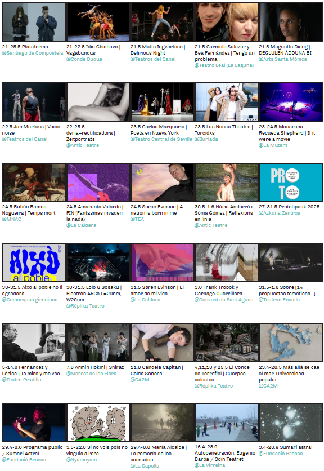
Task: Open the Candela Capitán Celda Sonora thumbnail
Action: click(x=163, y=343)
